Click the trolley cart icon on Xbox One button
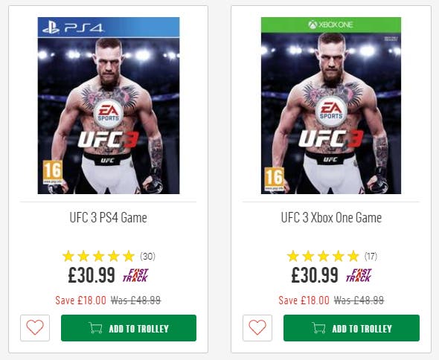This screenshot has width=439, height=360. pyautogui.click(x=318, y=328)
